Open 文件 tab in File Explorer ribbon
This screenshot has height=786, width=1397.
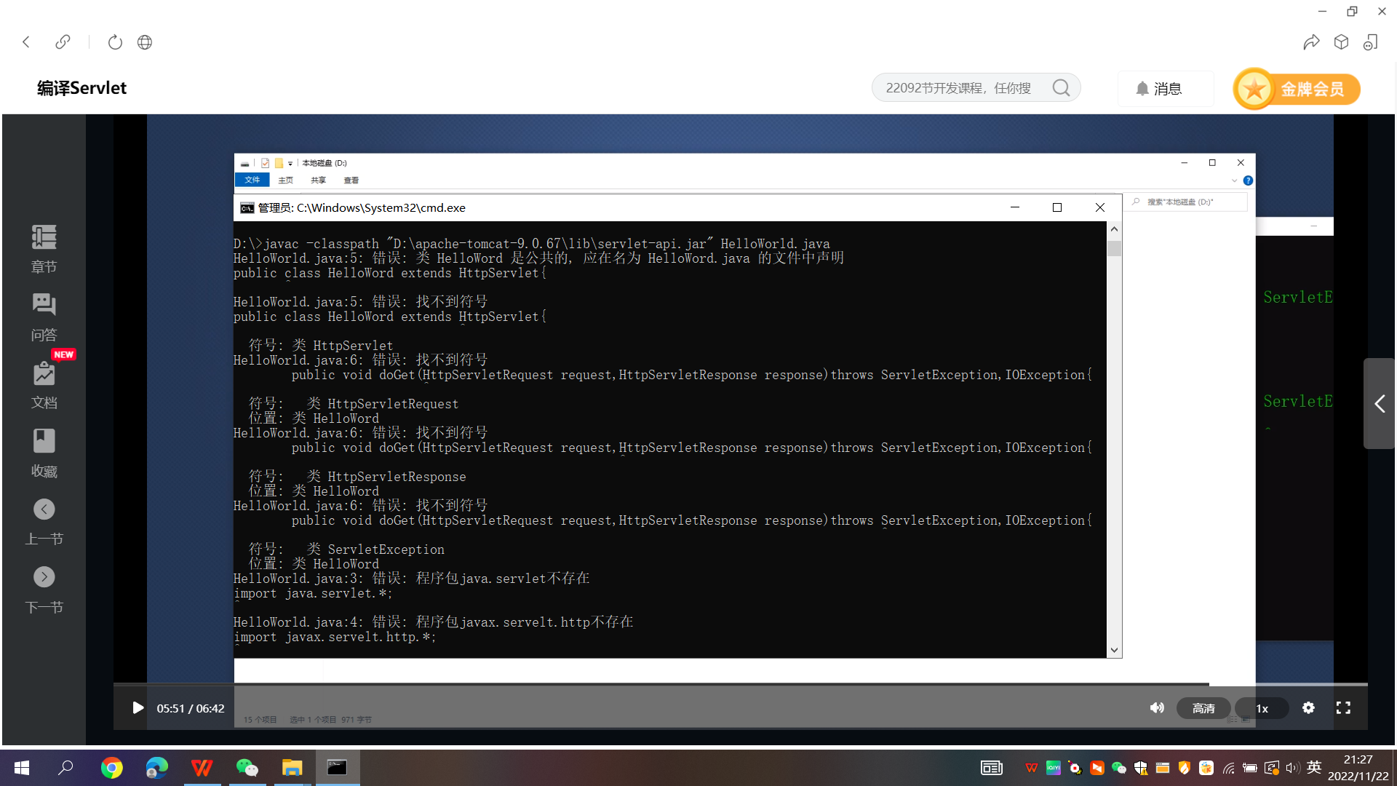coord(252,180)
